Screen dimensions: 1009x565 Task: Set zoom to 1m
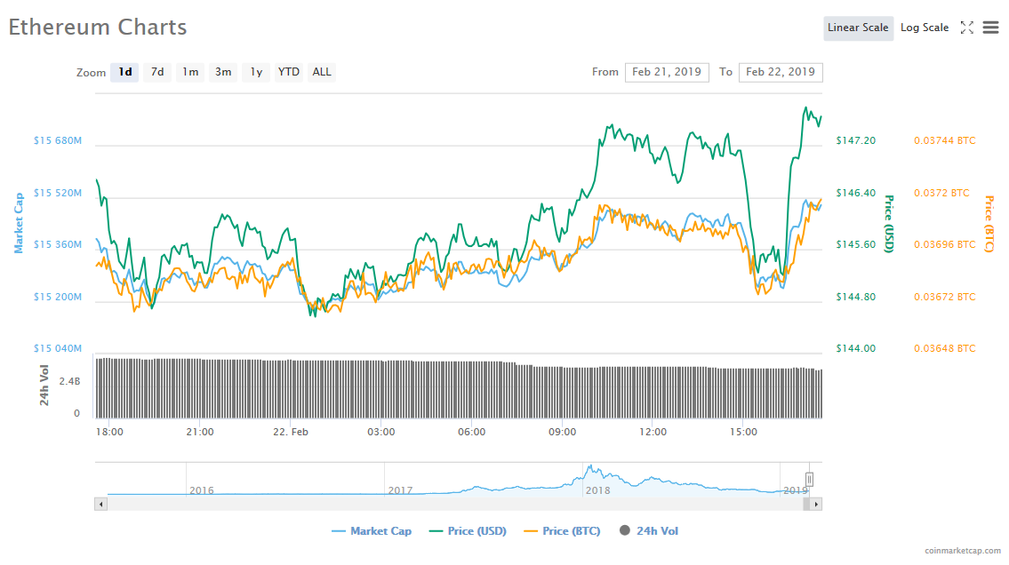click(x=190, y=72)
